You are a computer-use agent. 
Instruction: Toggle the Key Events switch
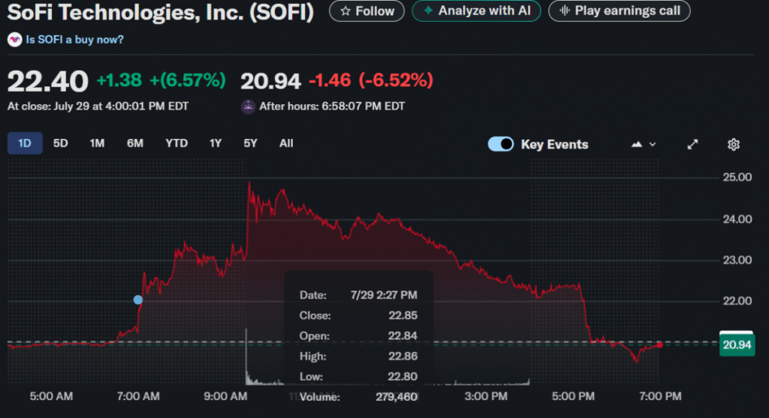501,144
